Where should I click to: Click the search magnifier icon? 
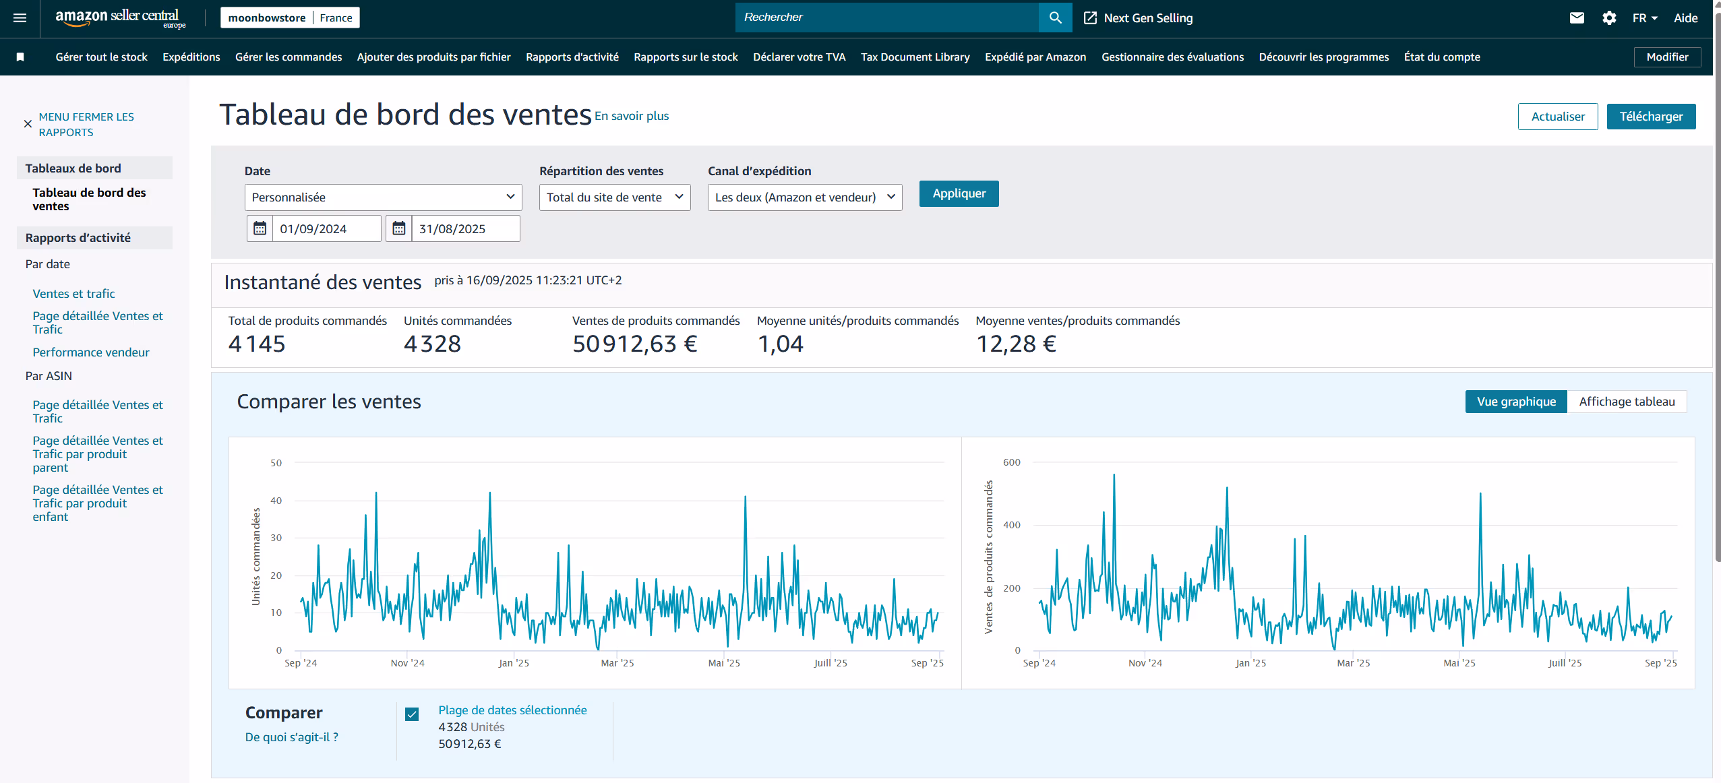[x=1055, y=18]
